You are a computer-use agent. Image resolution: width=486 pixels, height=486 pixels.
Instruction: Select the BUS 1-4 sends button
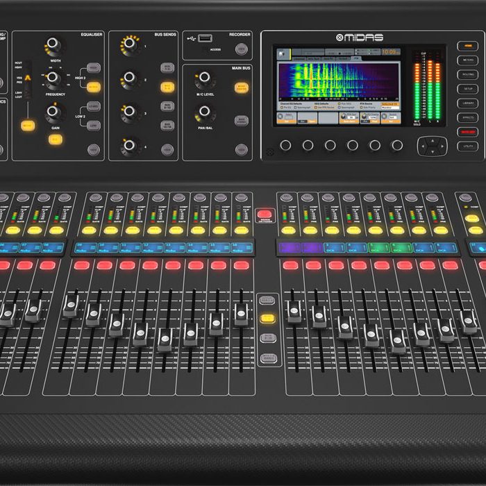(x=167, y=67)
